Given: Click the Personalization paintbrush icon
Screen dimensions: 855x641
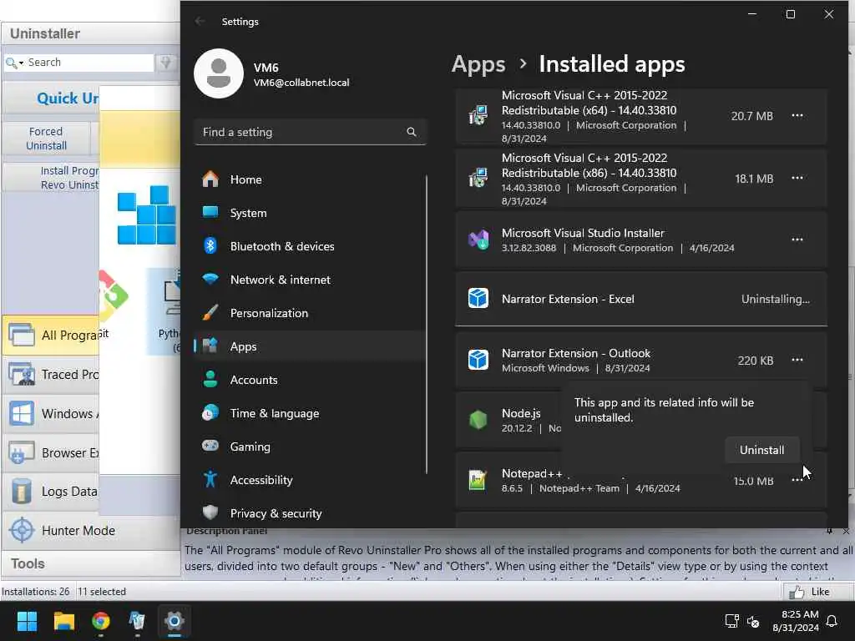Looking at the screenshot, I should pyautogui.click(x=210, y=313).
